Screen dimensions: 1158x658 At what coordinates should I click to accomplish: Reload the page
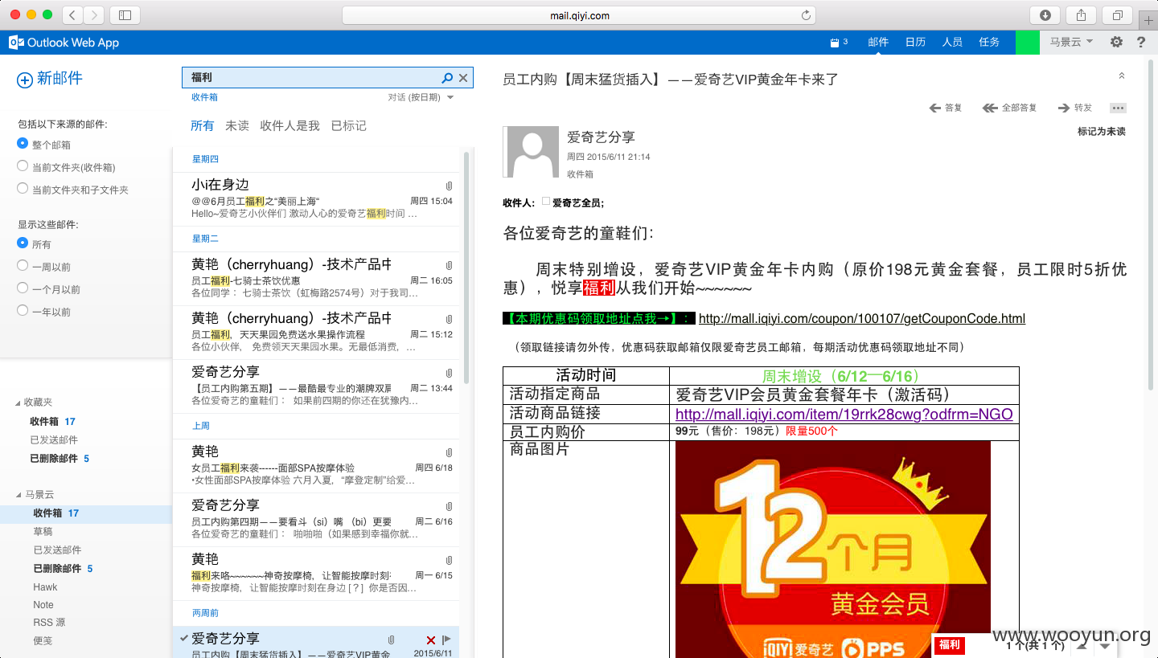coord(806,15)
